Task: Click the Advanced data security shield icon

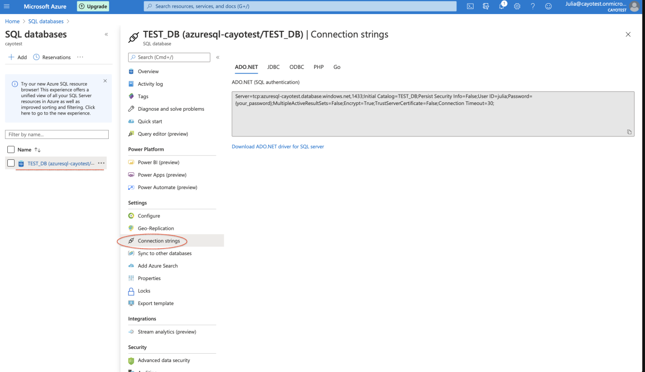Action: 131,361
